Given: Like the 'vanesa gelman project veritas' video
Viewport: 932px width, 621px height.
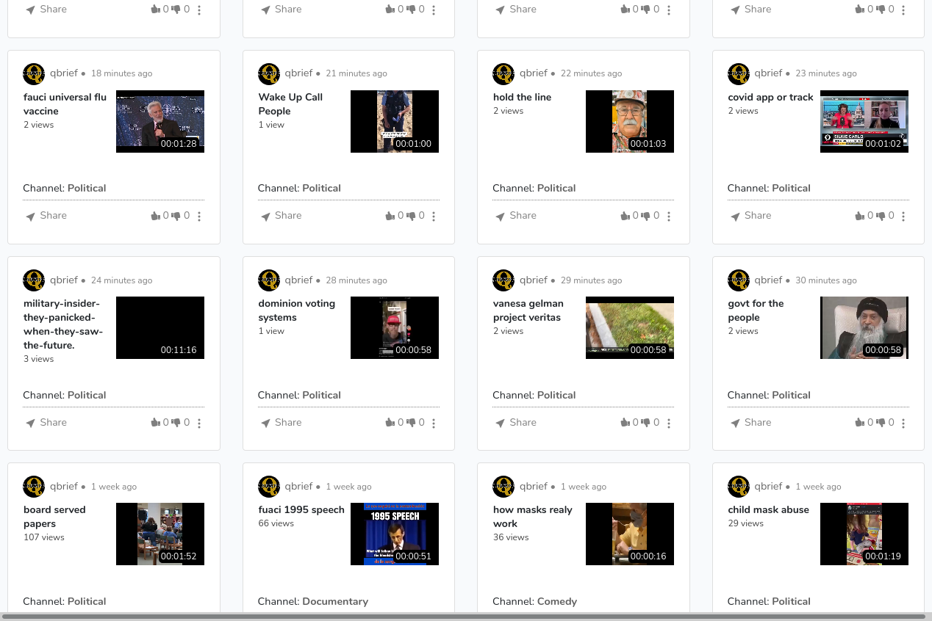Looking at the screenshot, I should [625, 423].
